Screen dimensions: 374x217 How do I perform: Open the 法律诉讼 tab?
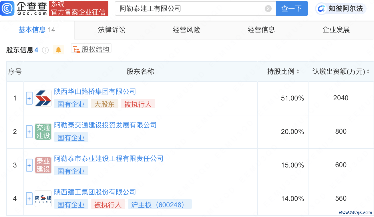coord(112,30)
